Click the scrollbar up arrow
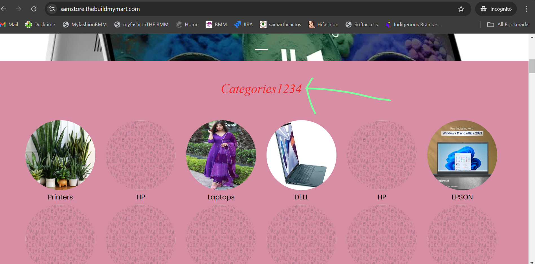 pyautogui.click(x=532, y=37)
